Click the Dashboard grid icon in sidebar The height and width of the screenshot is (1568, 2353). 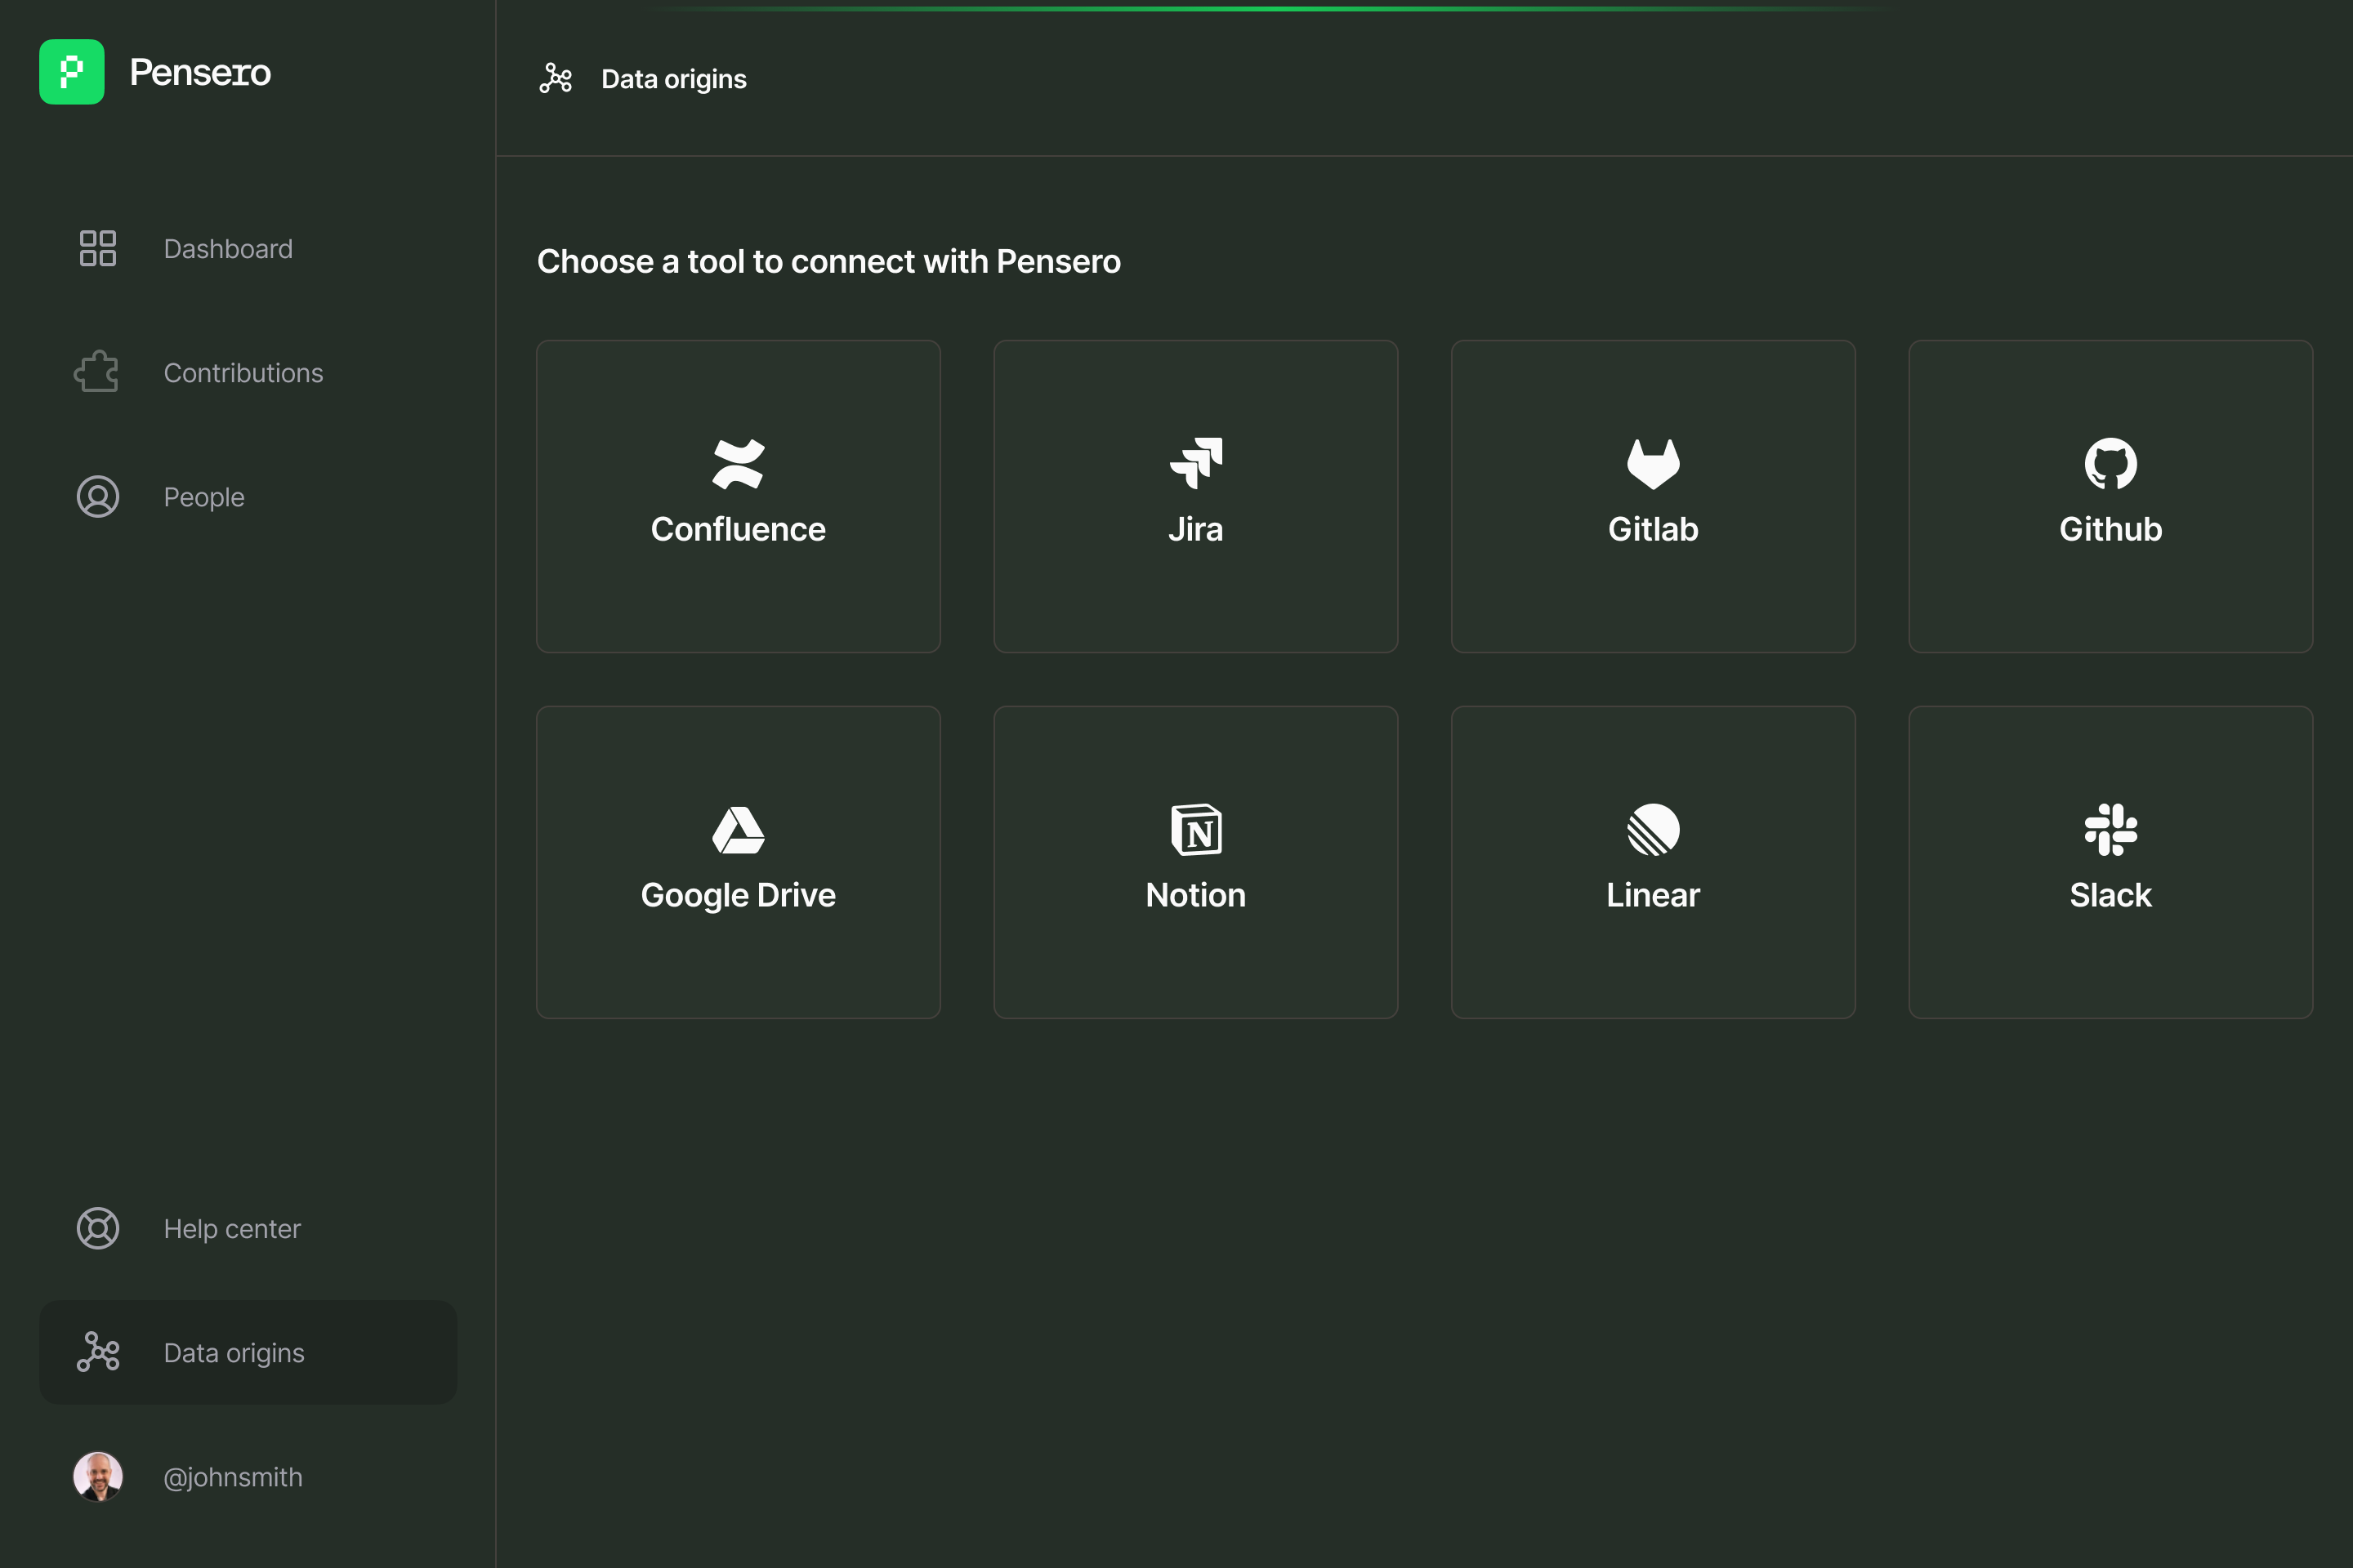point(98,248)
